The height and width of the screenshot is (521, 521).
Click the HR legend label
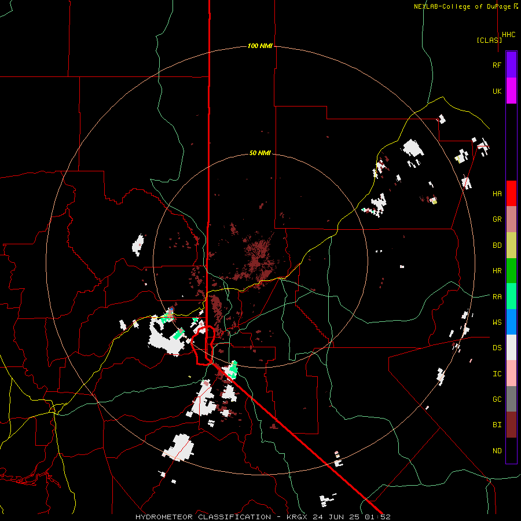coord(497,271)
